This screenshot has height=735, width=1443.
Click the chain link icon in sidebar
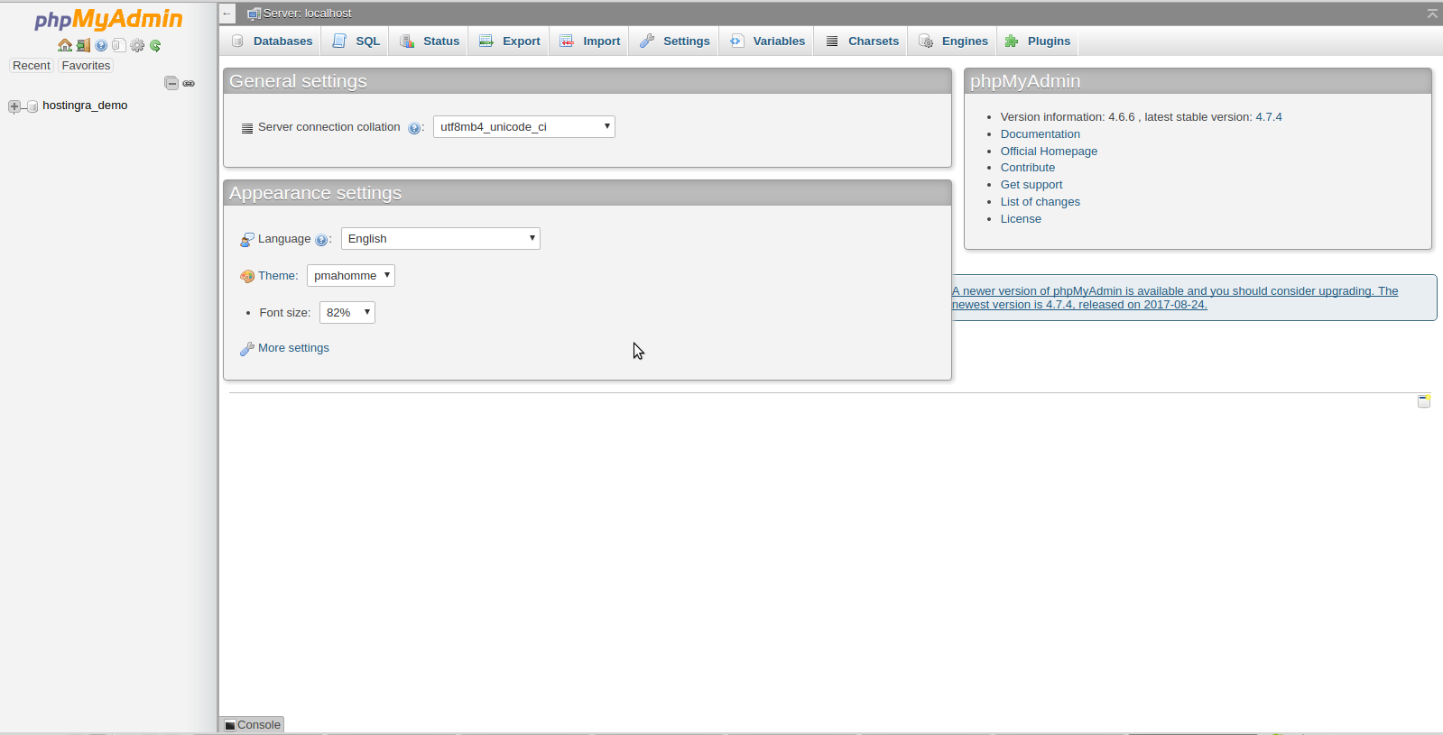(x=189, y=83)
